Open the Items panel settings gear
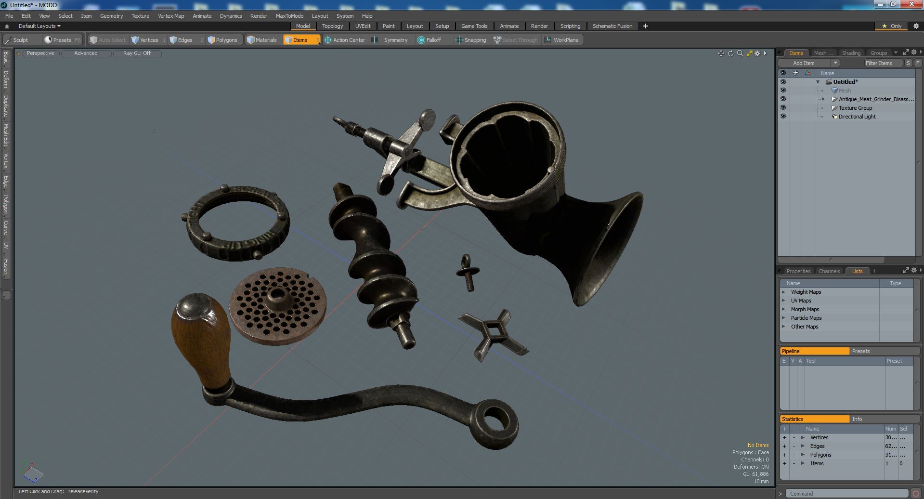 coord(913,53)
